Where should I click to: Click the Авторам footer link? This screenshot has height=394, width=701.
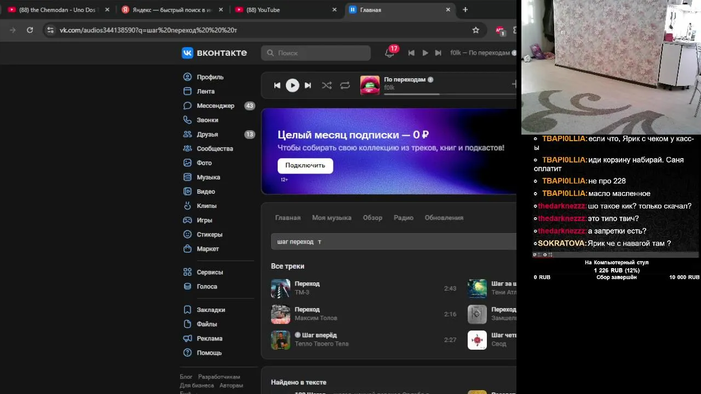click(231, 386)
